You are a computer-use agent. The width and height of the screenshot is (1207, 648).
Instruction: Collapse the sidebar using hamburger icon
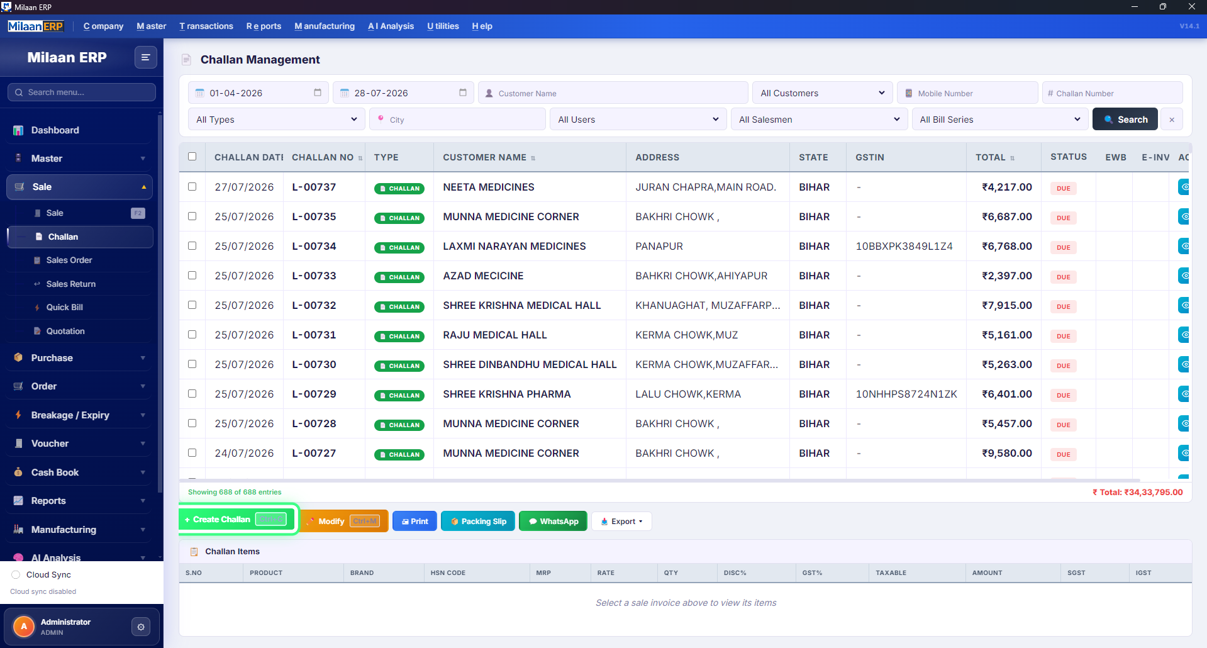tap(145, 57)
